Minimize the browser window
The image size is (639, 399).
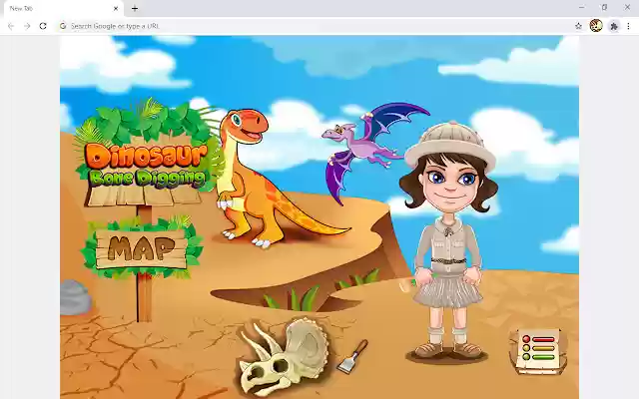(x=581, y=7)
